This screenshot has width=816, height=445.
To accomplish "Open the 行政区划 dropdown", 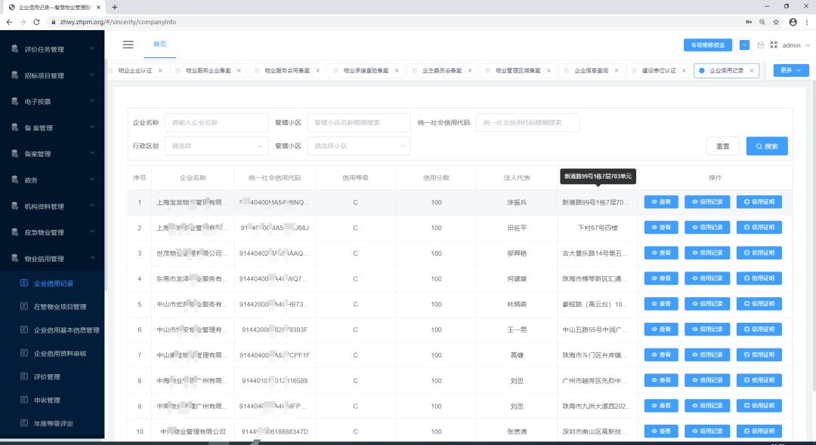I will pyautogui.click(x=216, y=146).
